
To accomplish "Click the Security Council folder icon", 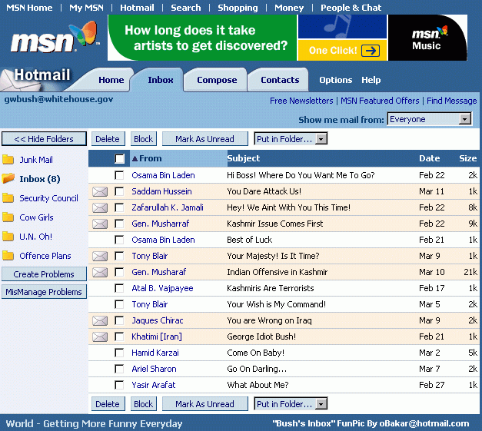I will [8, 198].
